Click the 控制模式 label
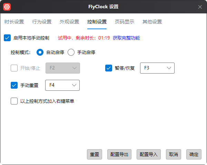Screen dimensions: 207x165 (x=21, y=52)
